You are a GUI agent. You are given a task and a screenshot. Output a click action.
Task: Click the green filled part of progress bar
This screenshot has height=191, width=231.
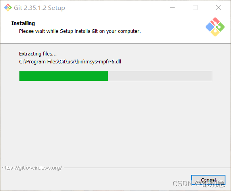click(x=64, y=76)
